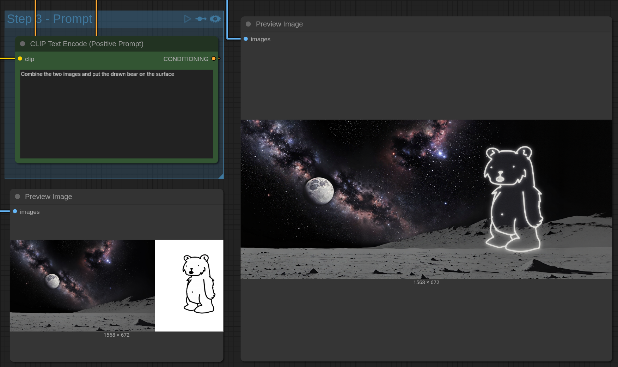Collapse the small Preview Image node via its dot

18,197
